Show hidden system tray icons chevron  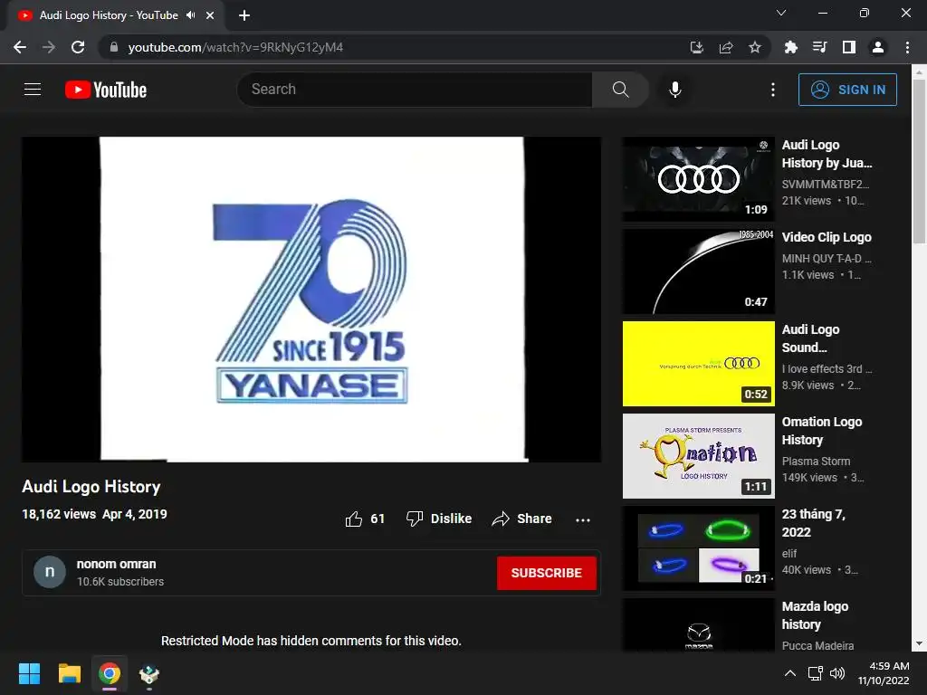(789, 673)
